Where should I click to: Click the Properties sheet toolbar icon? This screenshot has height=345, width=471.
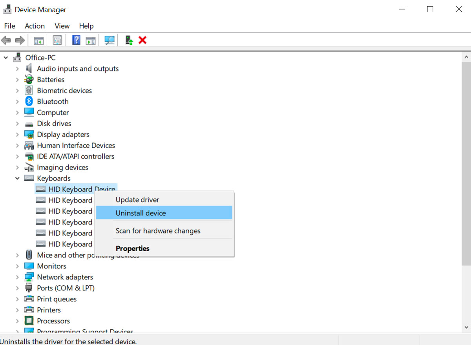tap(58, 40)
